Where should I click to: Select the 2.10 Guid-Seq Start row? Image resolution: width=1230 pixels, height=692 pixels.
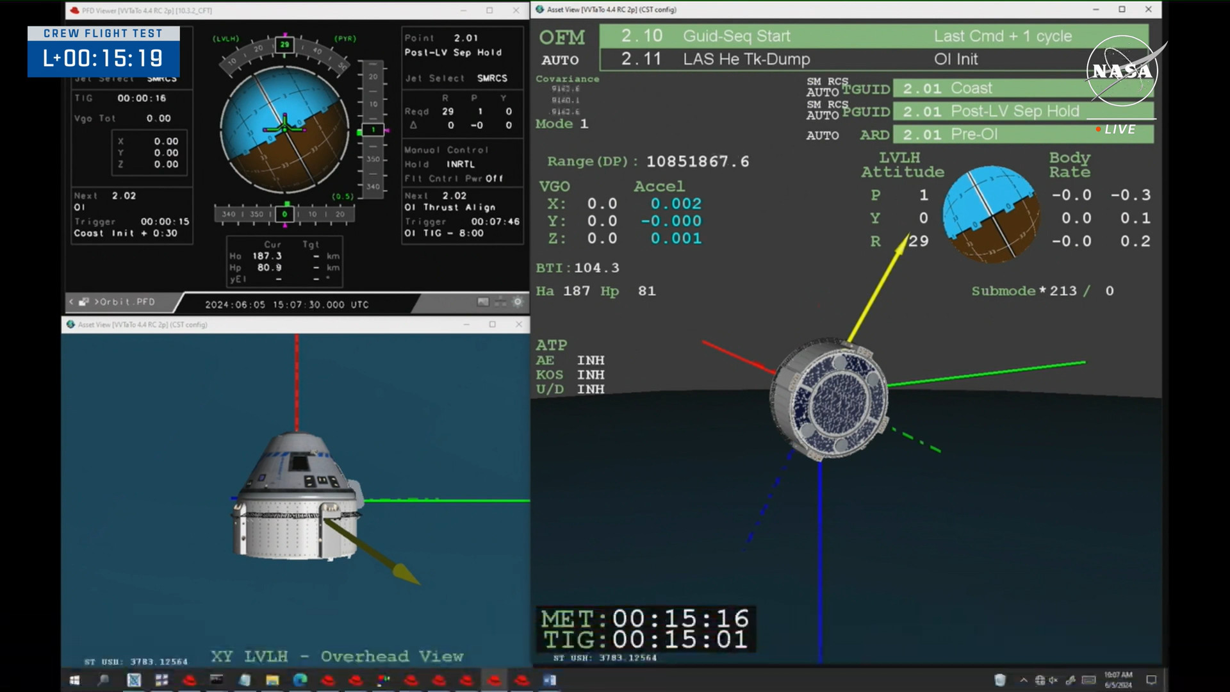pyautogui.click(x=874, y=36)
